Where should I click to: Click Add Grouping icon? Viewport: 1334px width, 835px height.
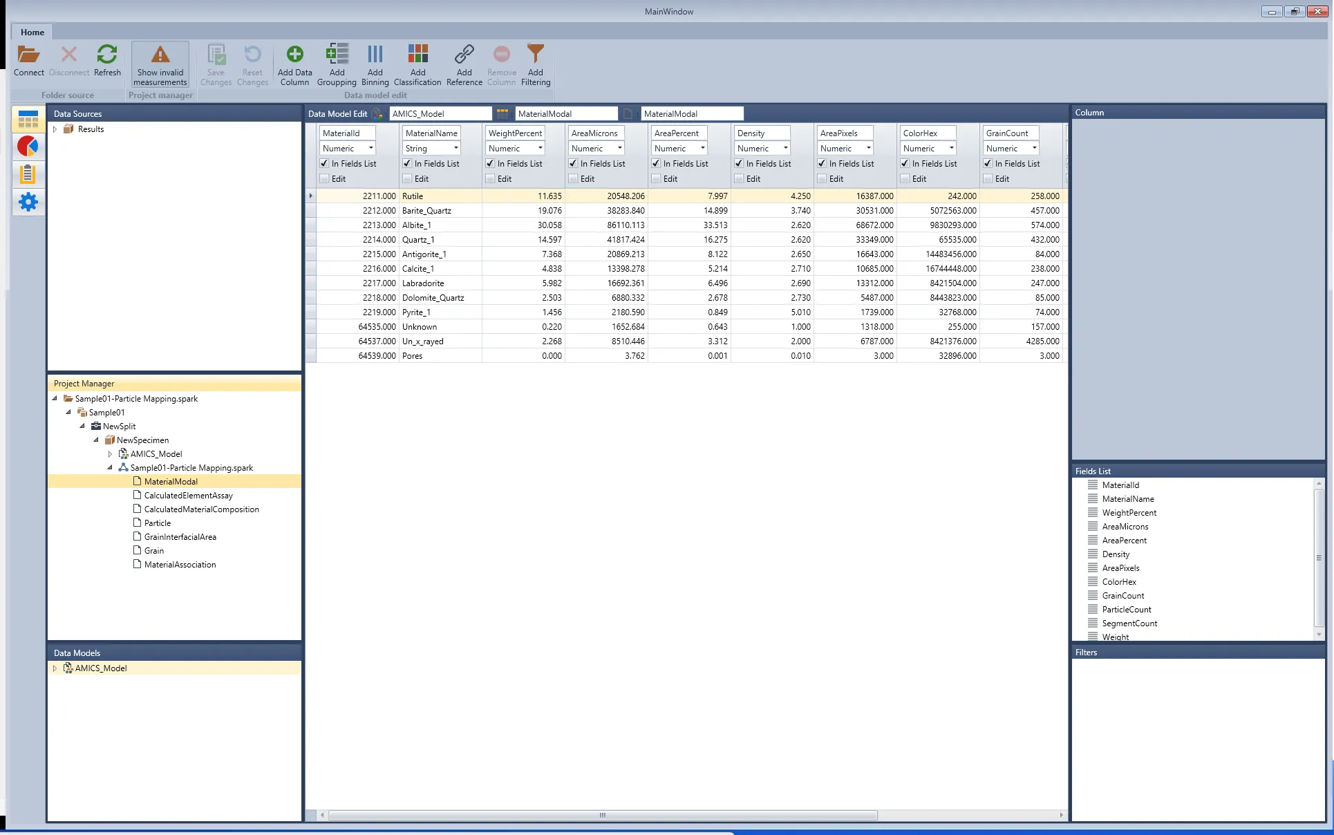pos(337,55)
